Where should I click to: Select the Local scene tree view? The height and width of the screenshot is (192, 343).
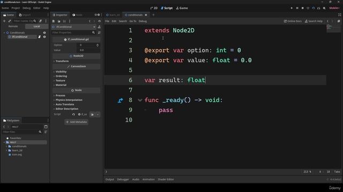37,26
